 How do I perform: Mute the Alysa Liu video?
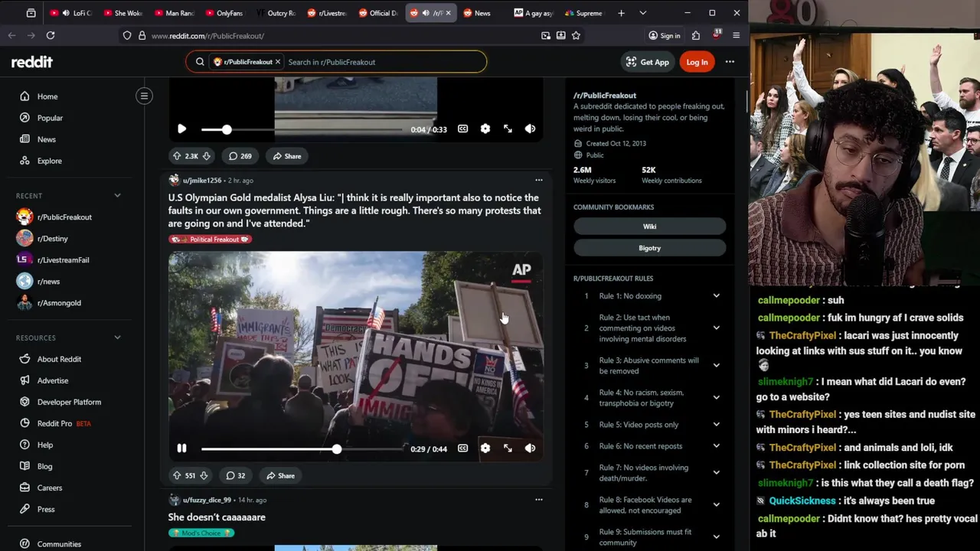pos(530,448)
